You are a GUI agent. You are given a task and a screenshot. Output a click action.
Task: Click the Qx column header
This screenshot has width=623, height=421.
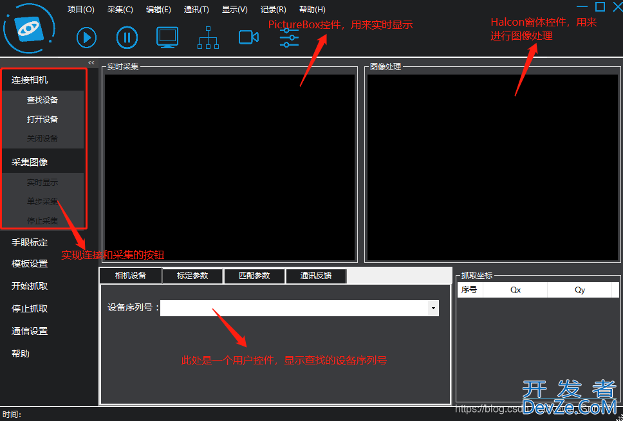pyautogui.click(x=516, y=290)
